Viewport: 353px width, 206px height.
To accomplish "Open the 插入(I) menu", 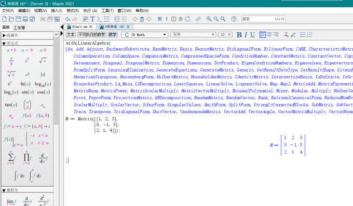I will [x=57, y=10].
